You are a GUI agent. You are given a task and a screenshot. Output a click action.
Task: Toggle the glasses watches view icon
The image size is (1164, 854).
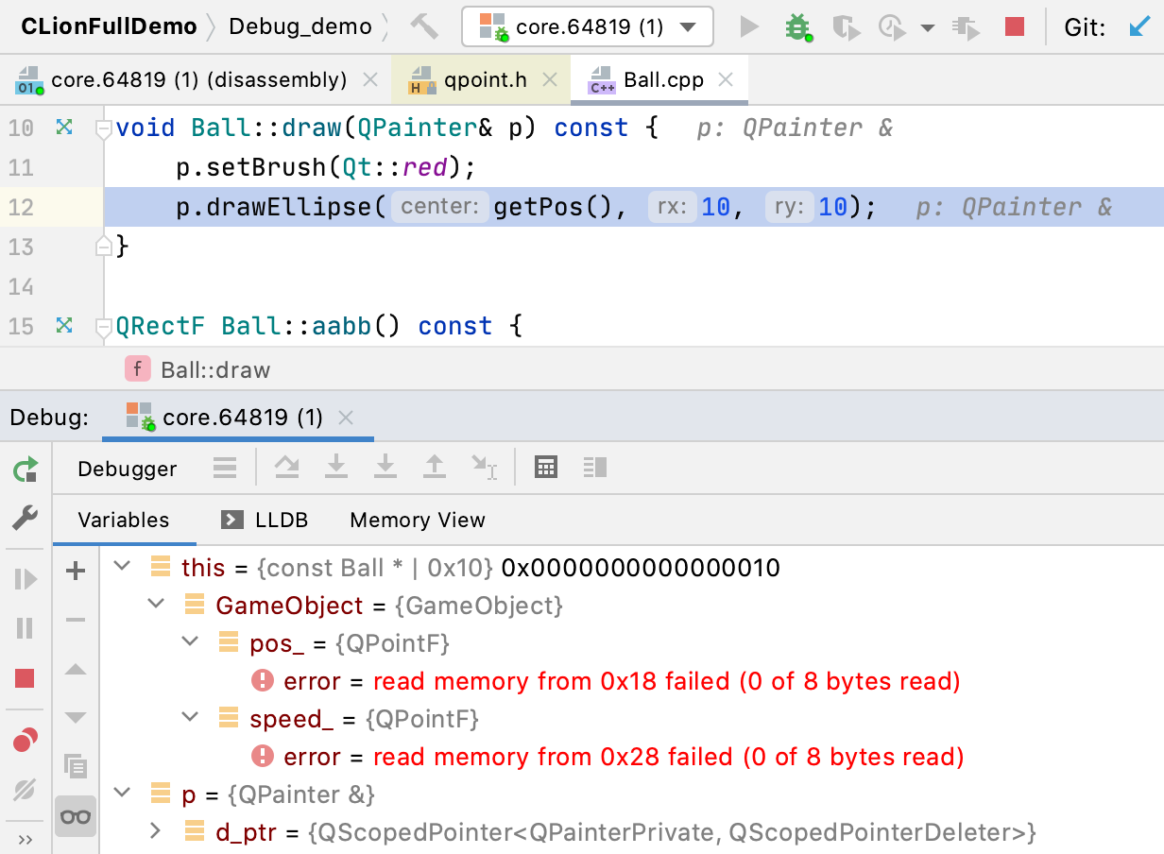(x=76, y=815)
